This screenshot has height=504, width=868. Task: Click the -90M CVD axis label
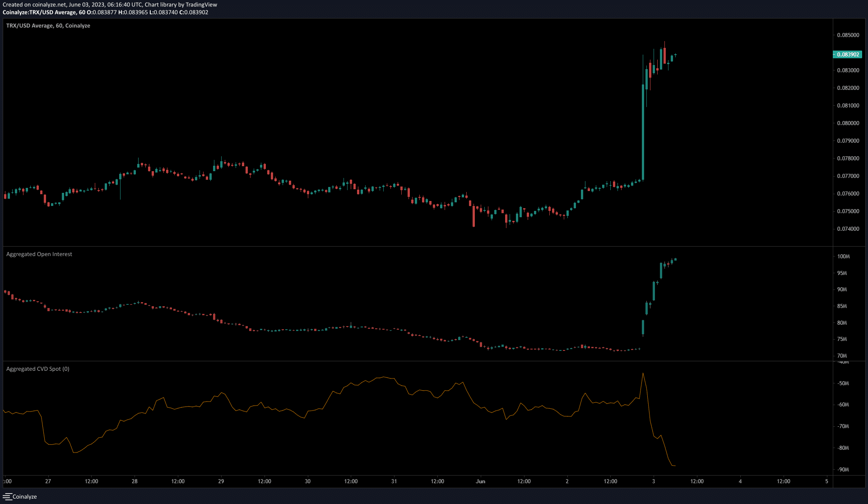(x=842, y=470)
